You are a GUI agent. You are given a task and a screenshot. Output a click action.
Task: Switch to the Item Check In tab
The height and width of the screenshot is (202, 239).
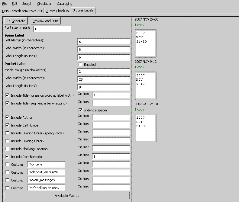pos(57,11)
